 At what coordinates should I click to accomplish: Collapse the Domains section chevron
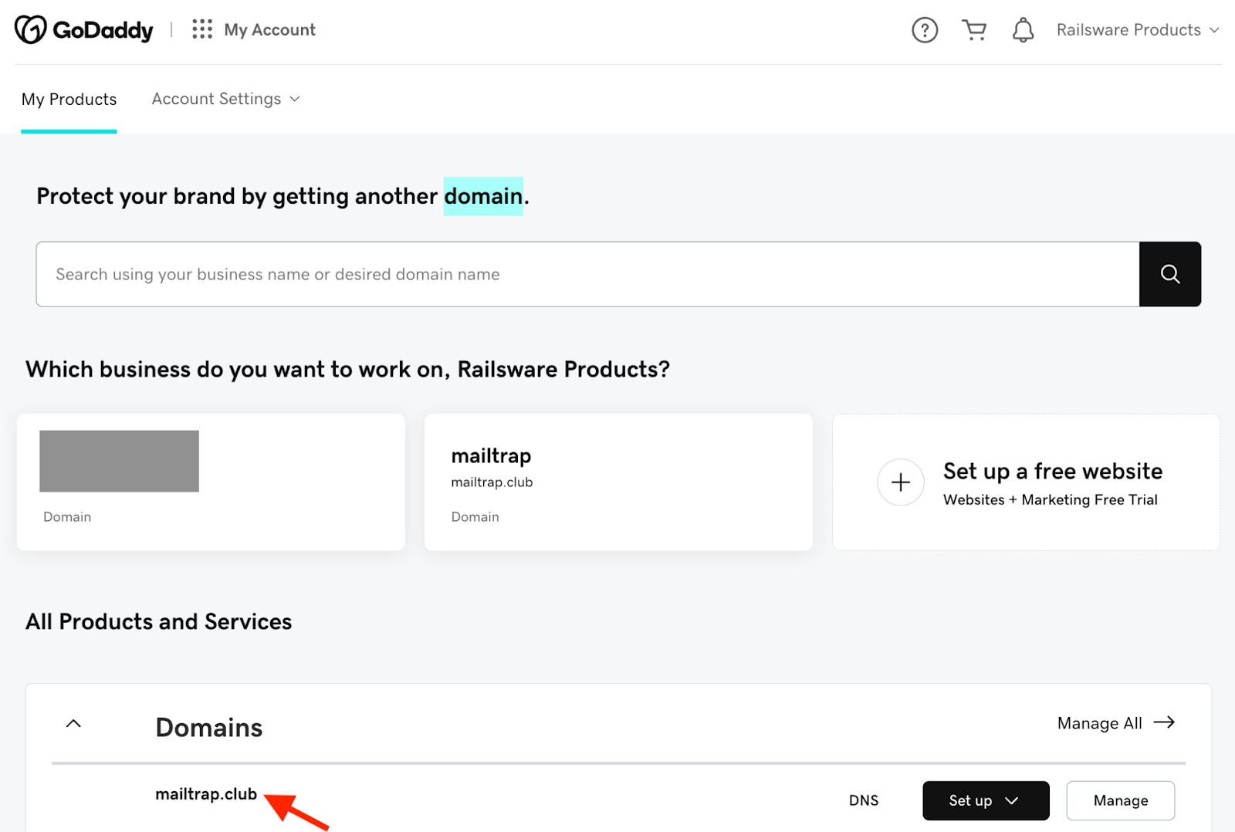click(x=73, y=723)
